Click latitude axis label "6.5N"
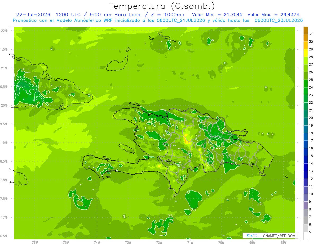This screenshot has width=318, height=246. click(x=3, y=236)
